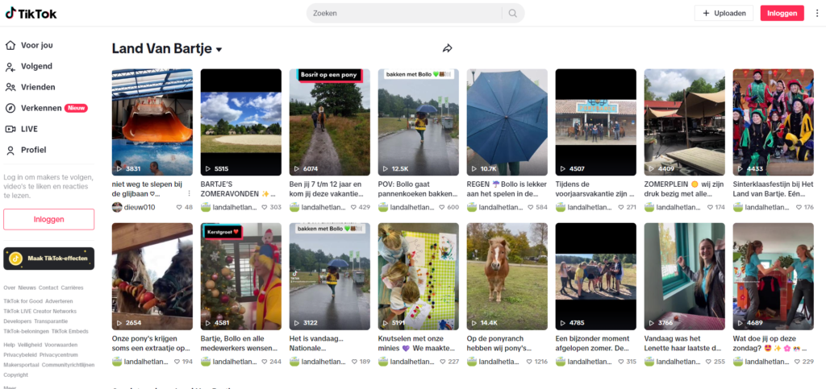The height and width of the screenshot is (389, 826).
Task: Click the Maak TikTok-effecten button
Action: click(x=49, y=259)
